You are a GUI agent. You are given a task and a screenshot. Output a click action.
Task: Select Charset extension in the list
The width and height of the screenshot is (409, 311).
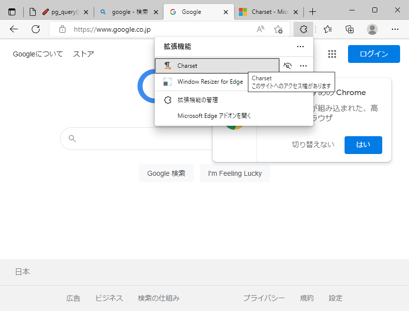(217, 66)
